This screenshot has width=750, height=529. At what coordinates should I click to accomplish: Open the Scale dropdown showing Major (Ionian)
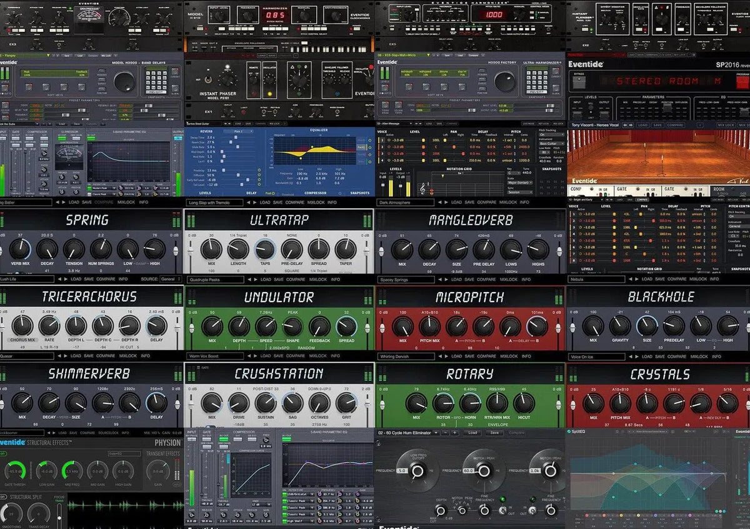pos(520,183)
